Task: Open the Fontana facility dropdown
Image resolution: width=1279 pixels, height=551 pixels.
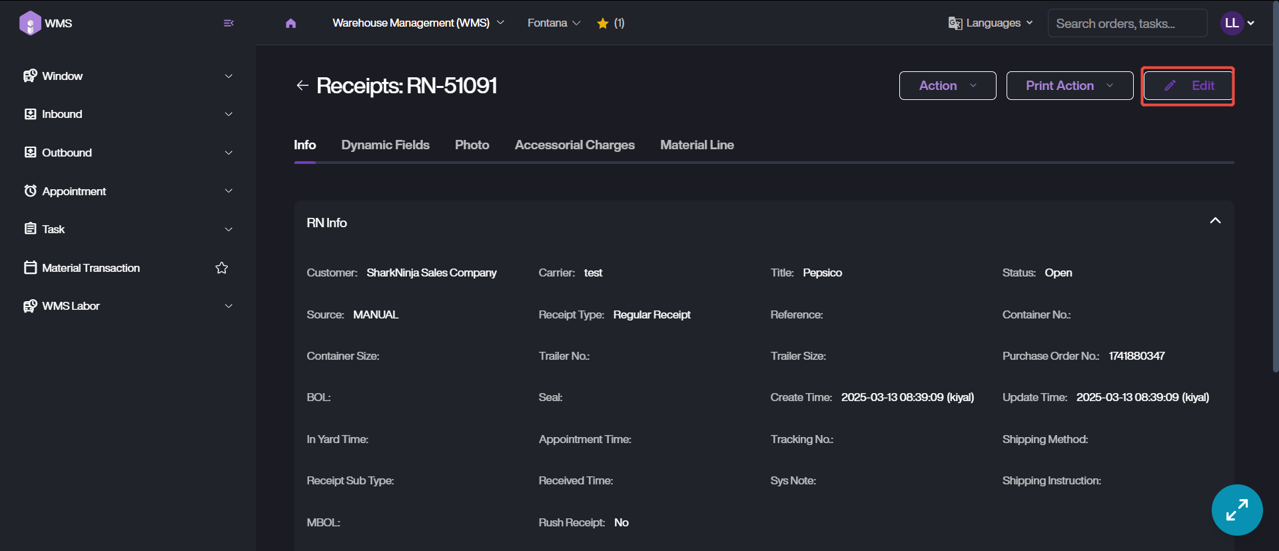Action: pos(554,23)
